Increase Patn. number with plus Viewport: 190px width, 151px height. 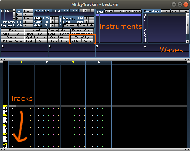[86, 18]
